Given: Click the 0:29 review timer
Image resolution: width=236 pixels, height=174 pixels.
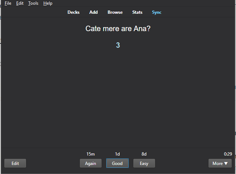Looking at the screenshot, I should click(x=228, y=154).
